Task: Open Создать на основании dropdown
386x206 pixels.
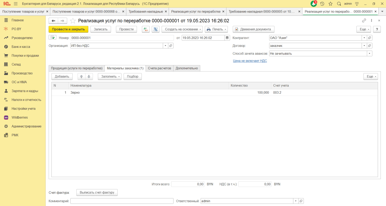Action: point(183,29)
